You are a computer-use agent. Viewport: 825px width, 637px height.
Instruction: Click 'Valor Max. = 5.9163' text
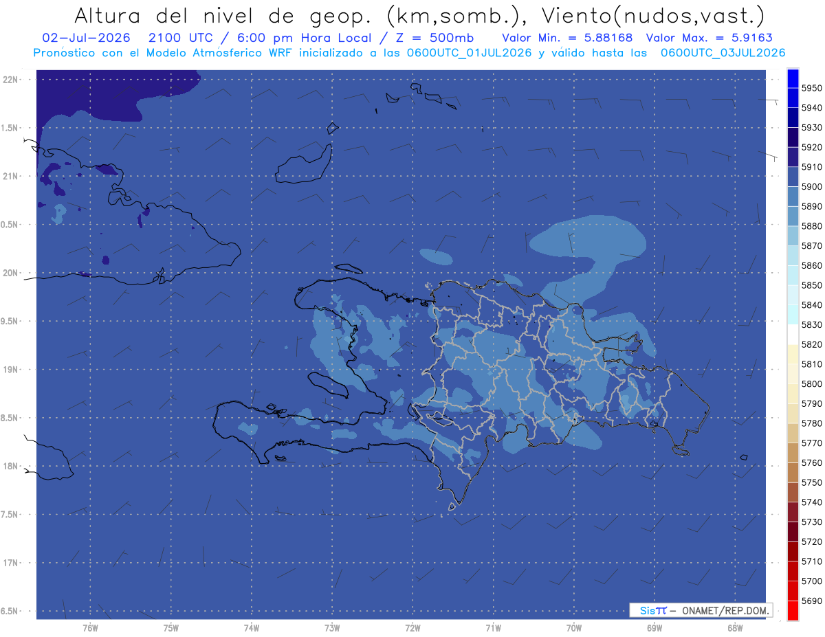[711, 38]
